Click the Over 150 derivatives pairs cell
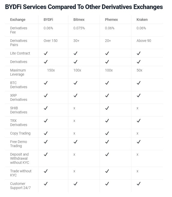 (51, 41)
